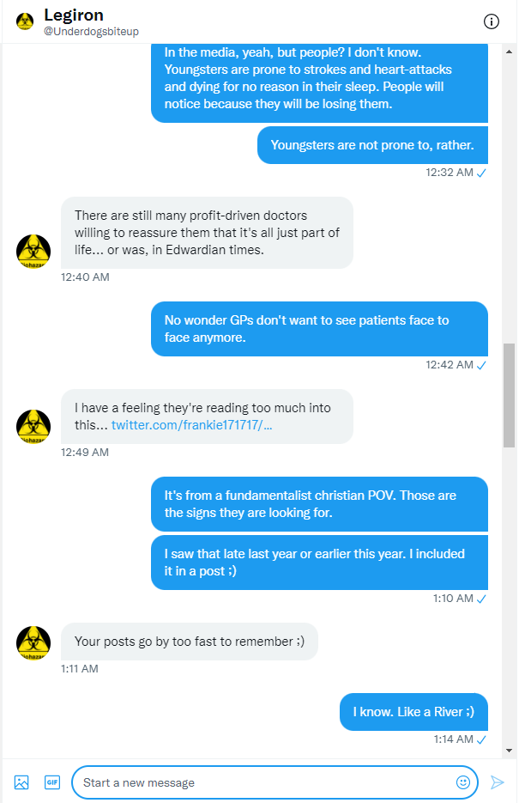Open conversation info icon
The image size is (519, 803).
492,21
